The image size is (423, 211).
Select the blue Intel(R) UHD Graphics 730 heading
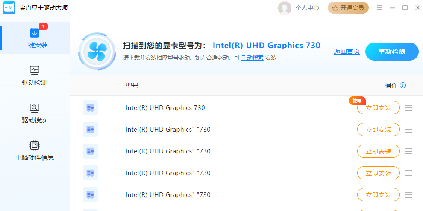pyautogui.click(x=266, y=46)
